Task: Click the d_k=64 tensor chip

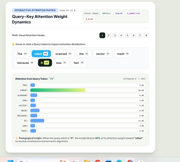Action: tap(89, 19)
